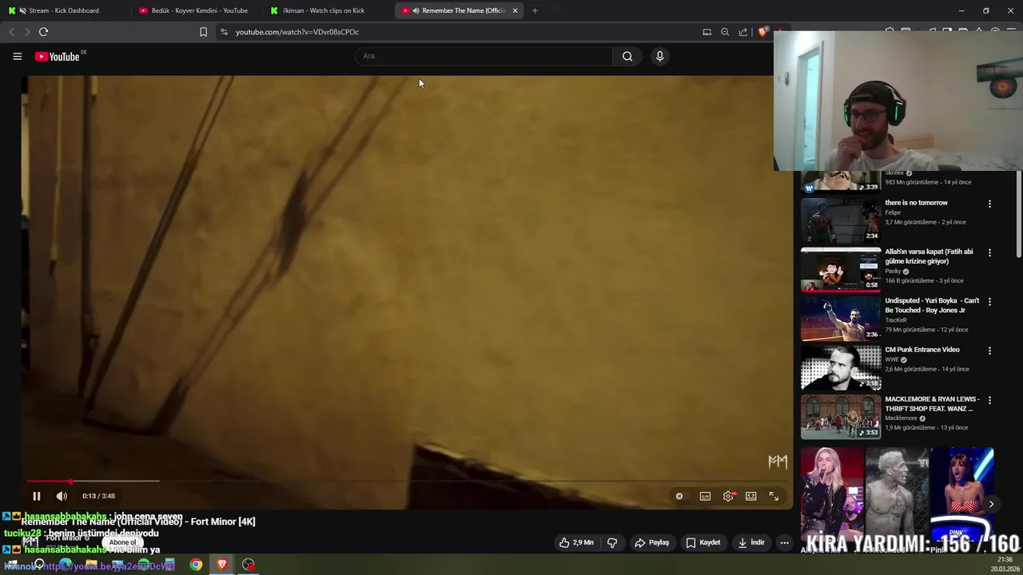This screenshot has height=575, width=1023.
Task: Click the screen-with-plus icon in address bar
Action: pos(707,32)
